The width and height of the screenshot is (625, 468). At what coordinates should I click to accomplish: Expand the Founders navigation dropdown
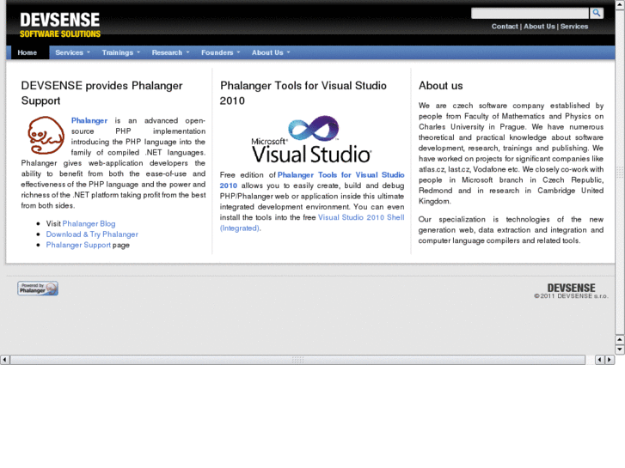220,52
